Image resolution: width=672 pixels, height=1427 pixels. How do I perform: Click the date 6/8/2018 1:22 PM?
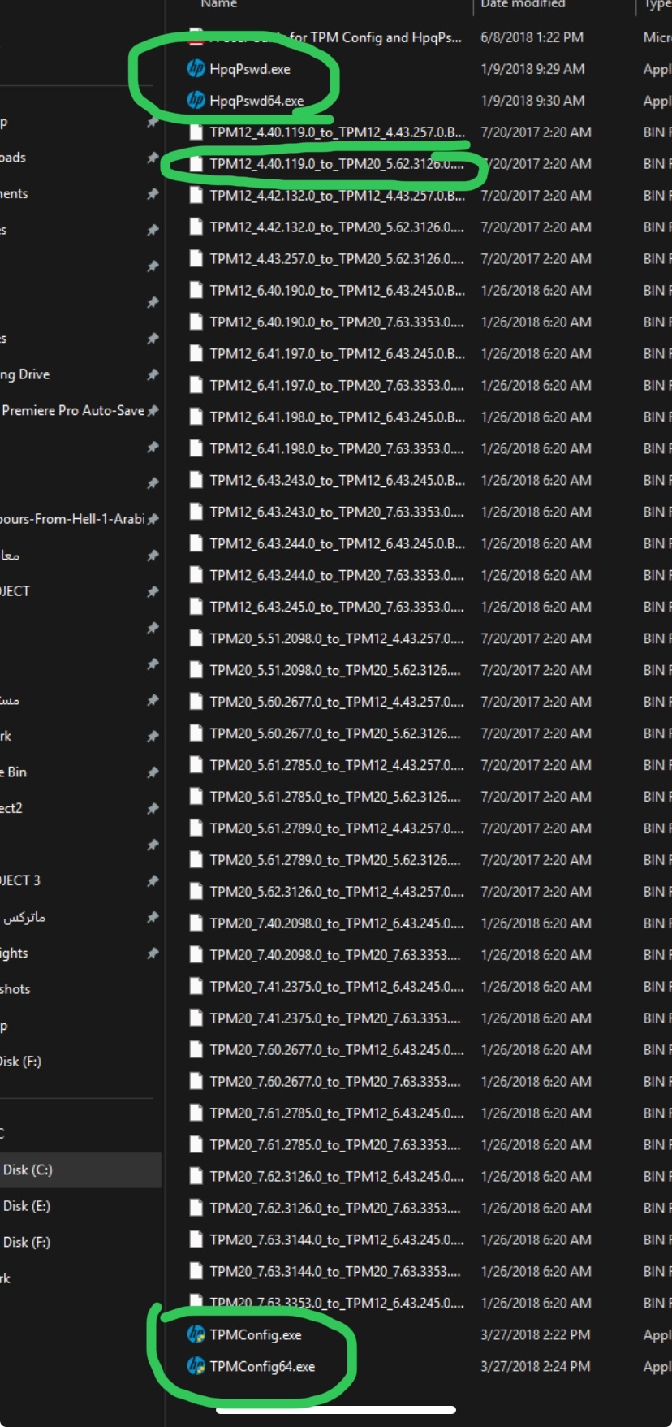tap(532, 37)
